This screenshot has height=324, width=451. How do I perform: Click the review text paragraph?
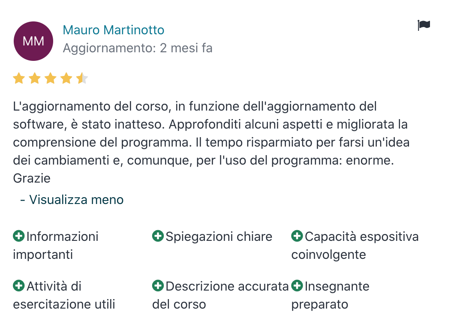coord(211,142)
